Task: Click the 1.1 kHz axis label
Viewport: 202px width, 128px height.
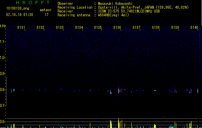Action: pos(3,42)
